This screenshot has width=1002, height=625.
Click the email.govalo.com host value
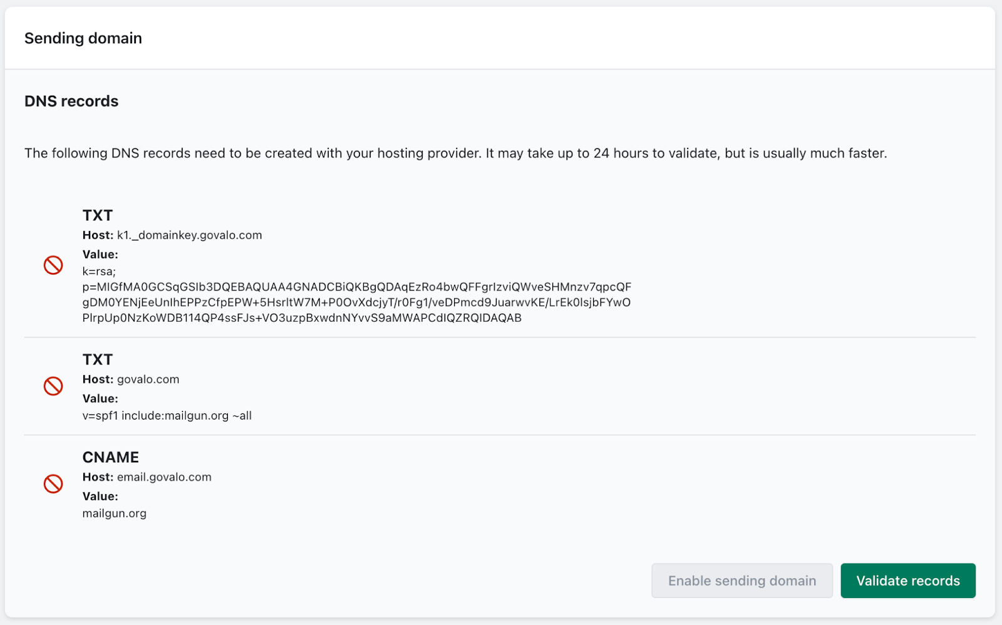(164, 477)
